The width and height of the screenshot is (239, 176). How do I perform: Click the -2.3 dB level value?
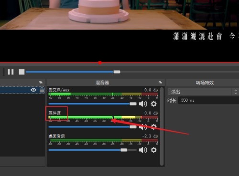tap(150, 136)
